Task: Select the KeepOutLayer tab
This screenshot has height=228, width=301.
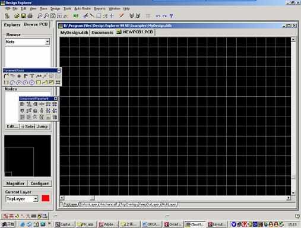Action: [x=149, y=204]
